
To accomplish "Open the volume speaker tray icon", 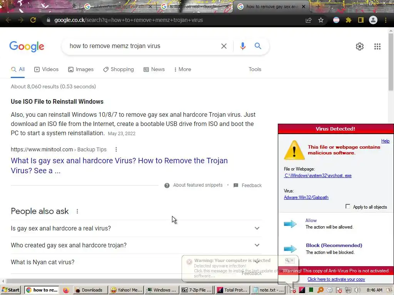I will click(x=357, y=290).
